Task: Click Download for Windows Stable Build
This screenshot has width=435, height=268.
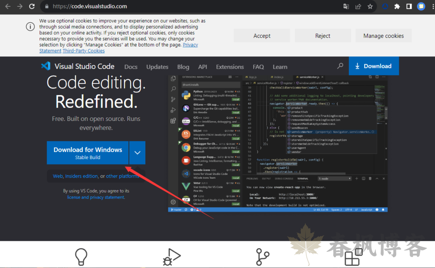Action: point(88,153)
